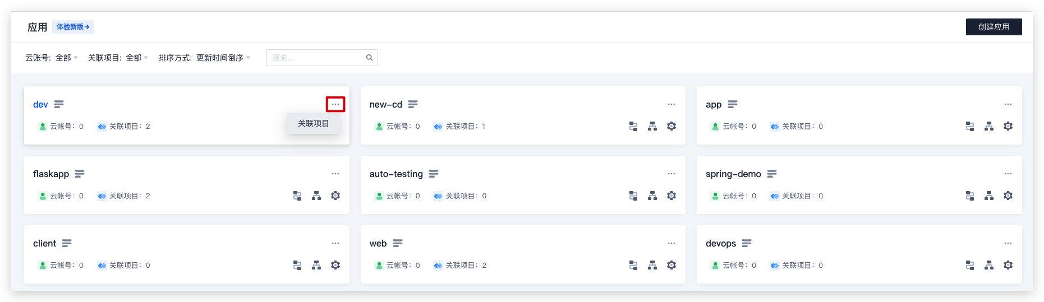This screenshot has height=302, width=1044.
Task: Click the topology tree icon on app card
Action: (x=988, y=126)
